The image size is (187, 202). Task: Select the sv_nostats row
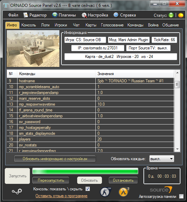click(90, 145)
